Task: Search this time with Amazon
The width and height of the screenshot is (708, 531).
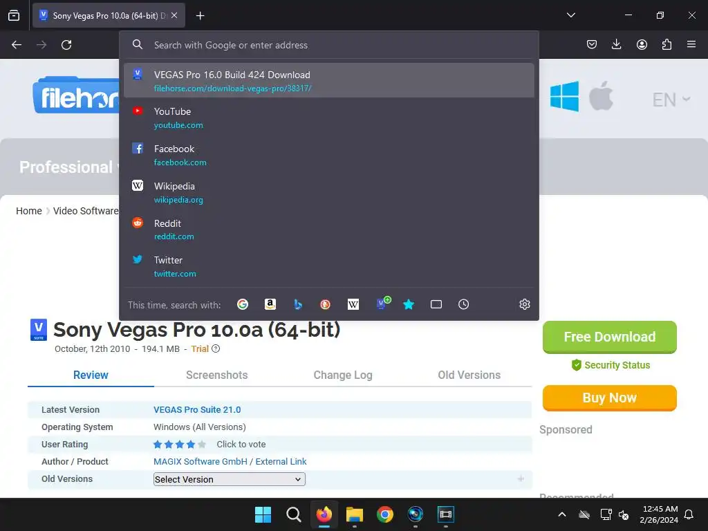Action: [x=270, y=304]
